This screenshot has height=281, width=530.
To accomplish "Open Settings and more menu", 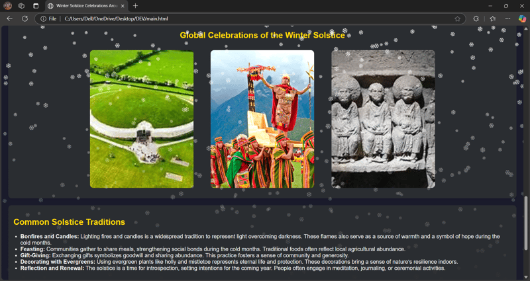I will pyautogui.click(x=507, y=19).
